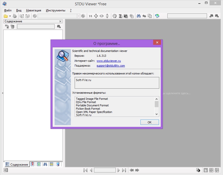Click the quick search field top right
The width and height of the screenshot is (223, 175).
pyautogui.click(x=187, y=16)
